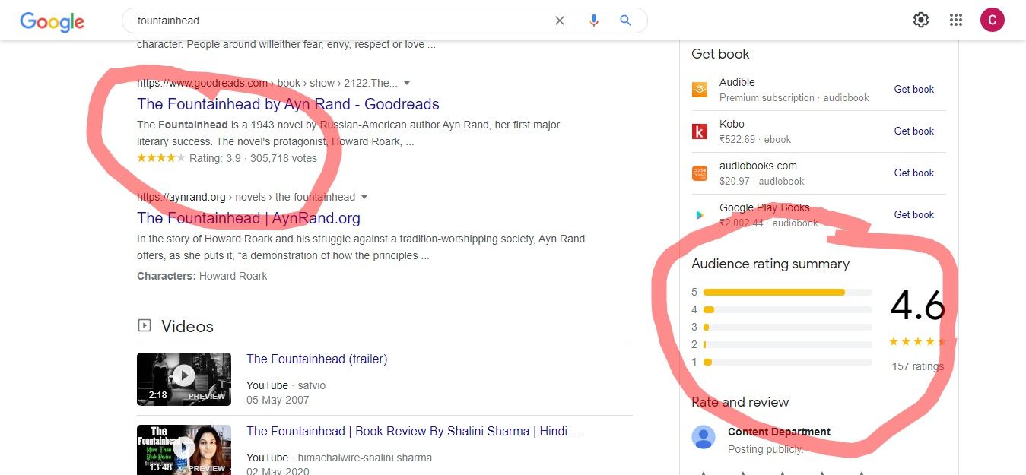
Task: Play the Shalini Sharma review thumbnail
Action: (184, 450)
